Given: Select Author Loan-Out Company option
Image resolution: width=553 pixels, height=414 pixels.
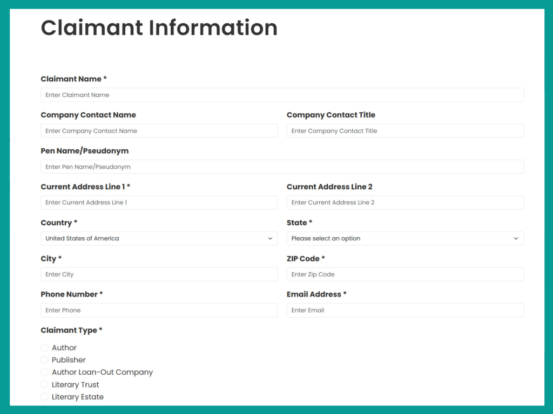Looking at the screenshot, I should (x=45, y=372).
